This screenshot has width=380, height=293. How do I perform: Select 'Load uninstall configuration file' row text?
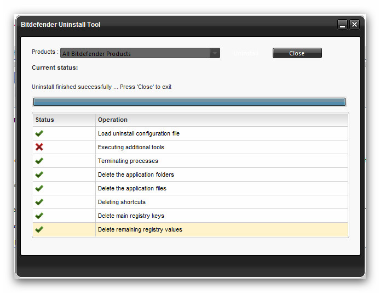pyautogui.click(x=139, y=133)
